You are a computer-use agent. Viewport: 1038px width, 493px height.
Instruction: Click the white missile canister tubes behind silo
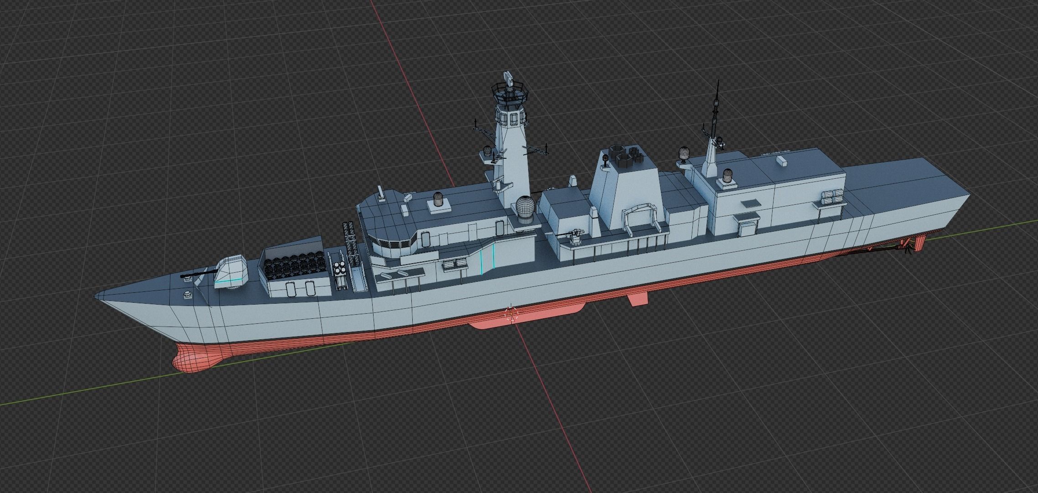tap(339, 269)
